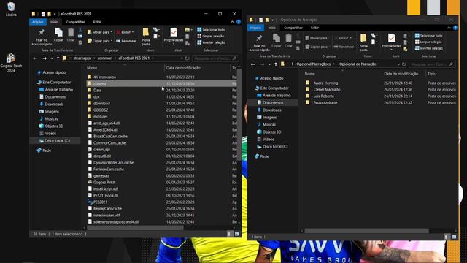Select the download folder in eFootball window
Screen dimensions: 467x263
101,103
